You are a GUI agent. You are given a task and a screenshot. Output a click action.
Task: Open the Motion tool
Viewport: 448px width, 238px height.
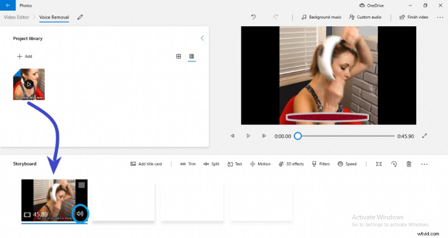pos(260,164)
